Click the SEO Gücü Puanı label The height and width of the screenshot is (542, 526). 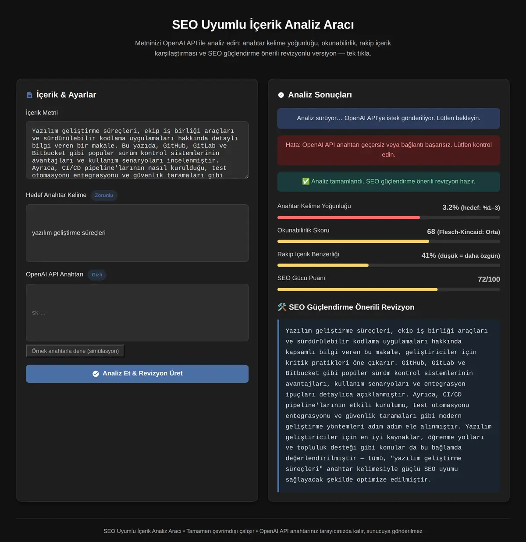(301, 278)
